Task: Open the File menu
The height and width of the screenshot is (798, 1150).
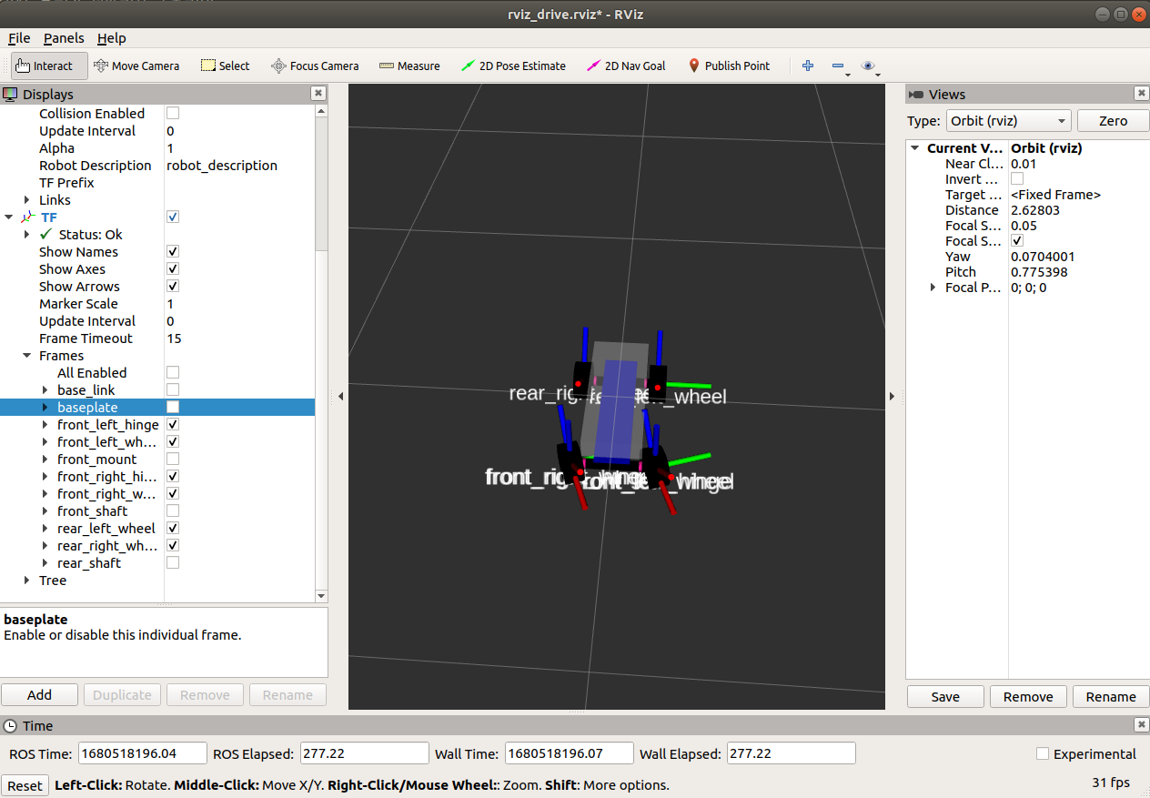Action: tap(19, 38)
